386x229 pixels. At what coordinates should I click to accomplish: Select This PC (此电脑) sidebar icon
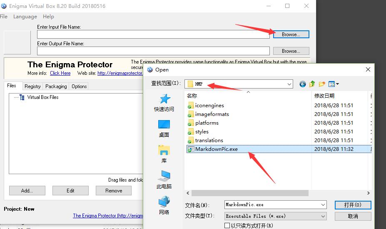coord(164,176)
